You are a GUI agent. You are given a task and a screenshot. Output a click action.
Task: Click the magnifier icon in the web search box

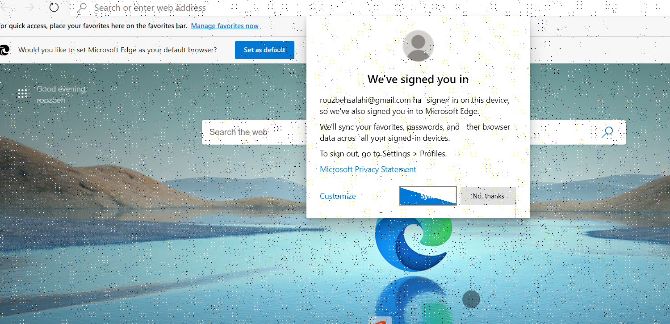pos(607,132)
